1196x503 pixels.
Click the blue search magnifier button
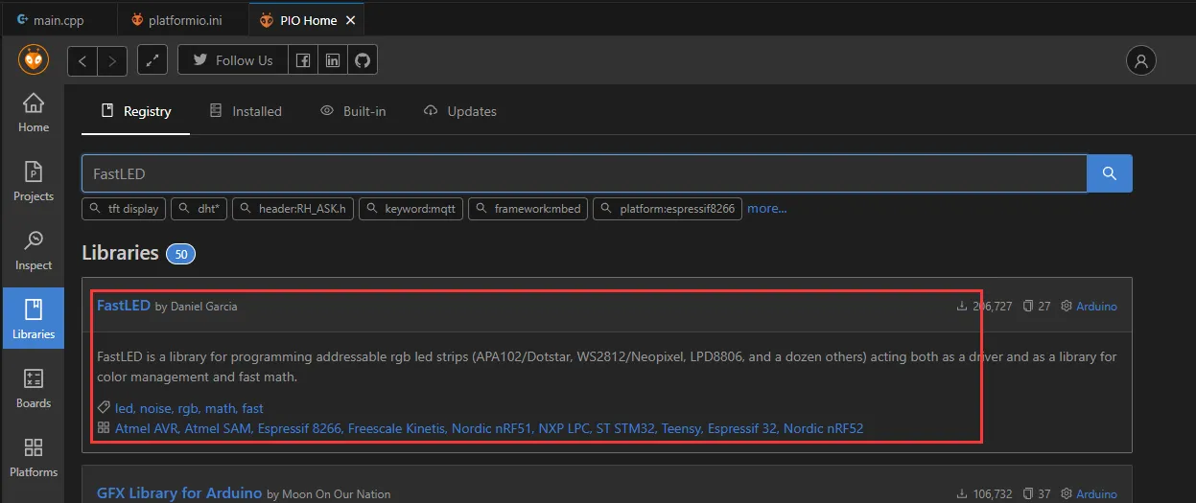[x=1110, y=173]
